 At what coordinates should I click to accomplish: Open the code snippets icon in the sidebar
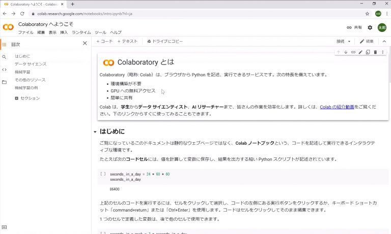click(4, 70)
